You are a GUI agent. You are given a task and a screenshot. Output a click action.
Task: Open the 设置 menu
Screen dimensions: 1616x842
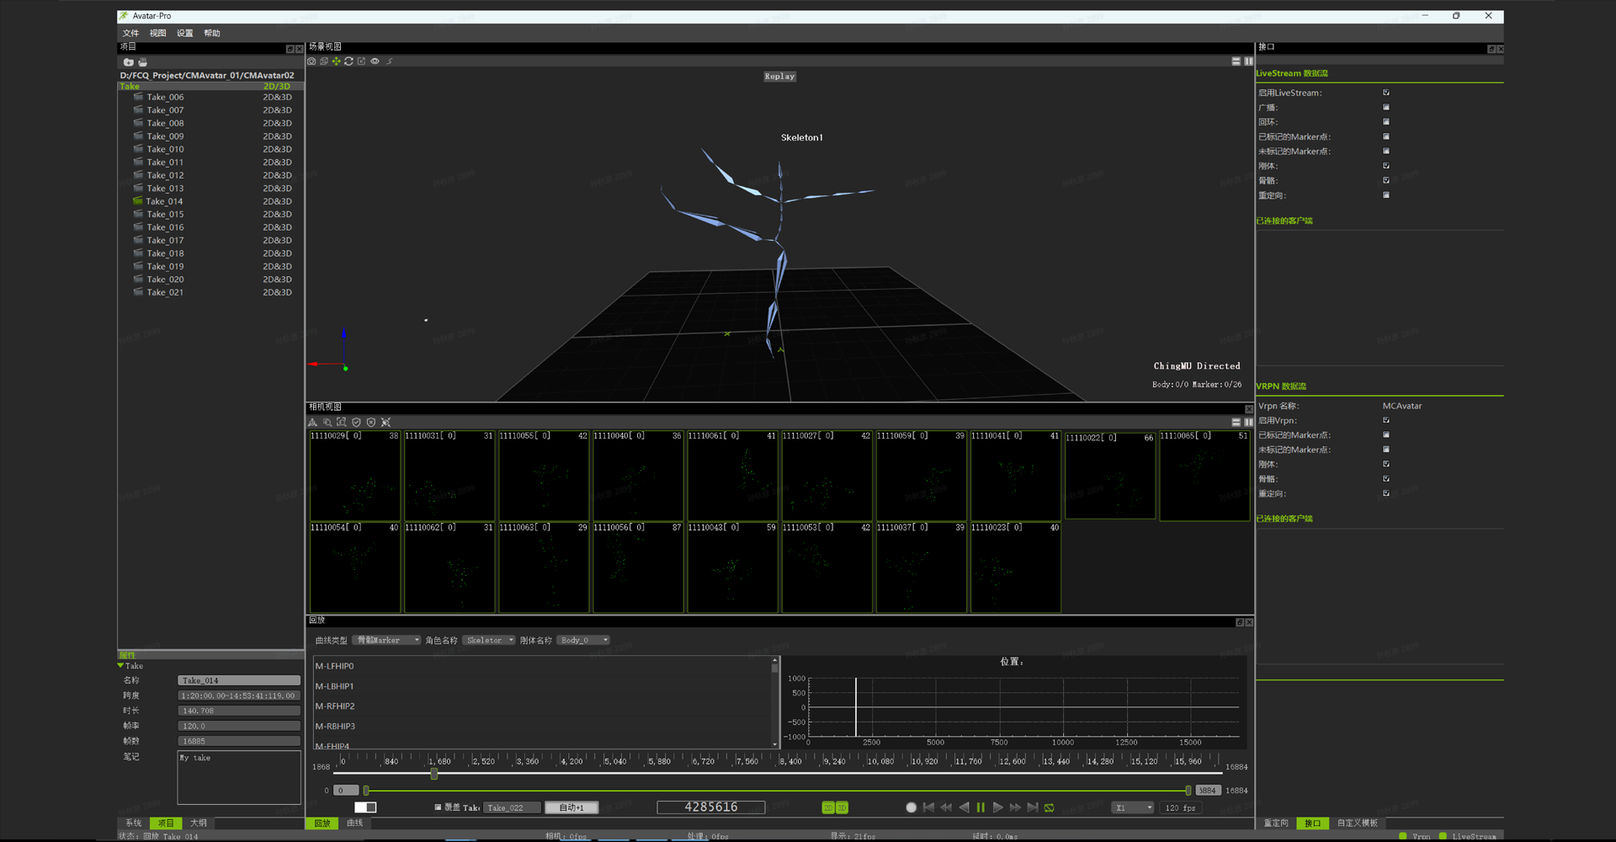[185, 34]
